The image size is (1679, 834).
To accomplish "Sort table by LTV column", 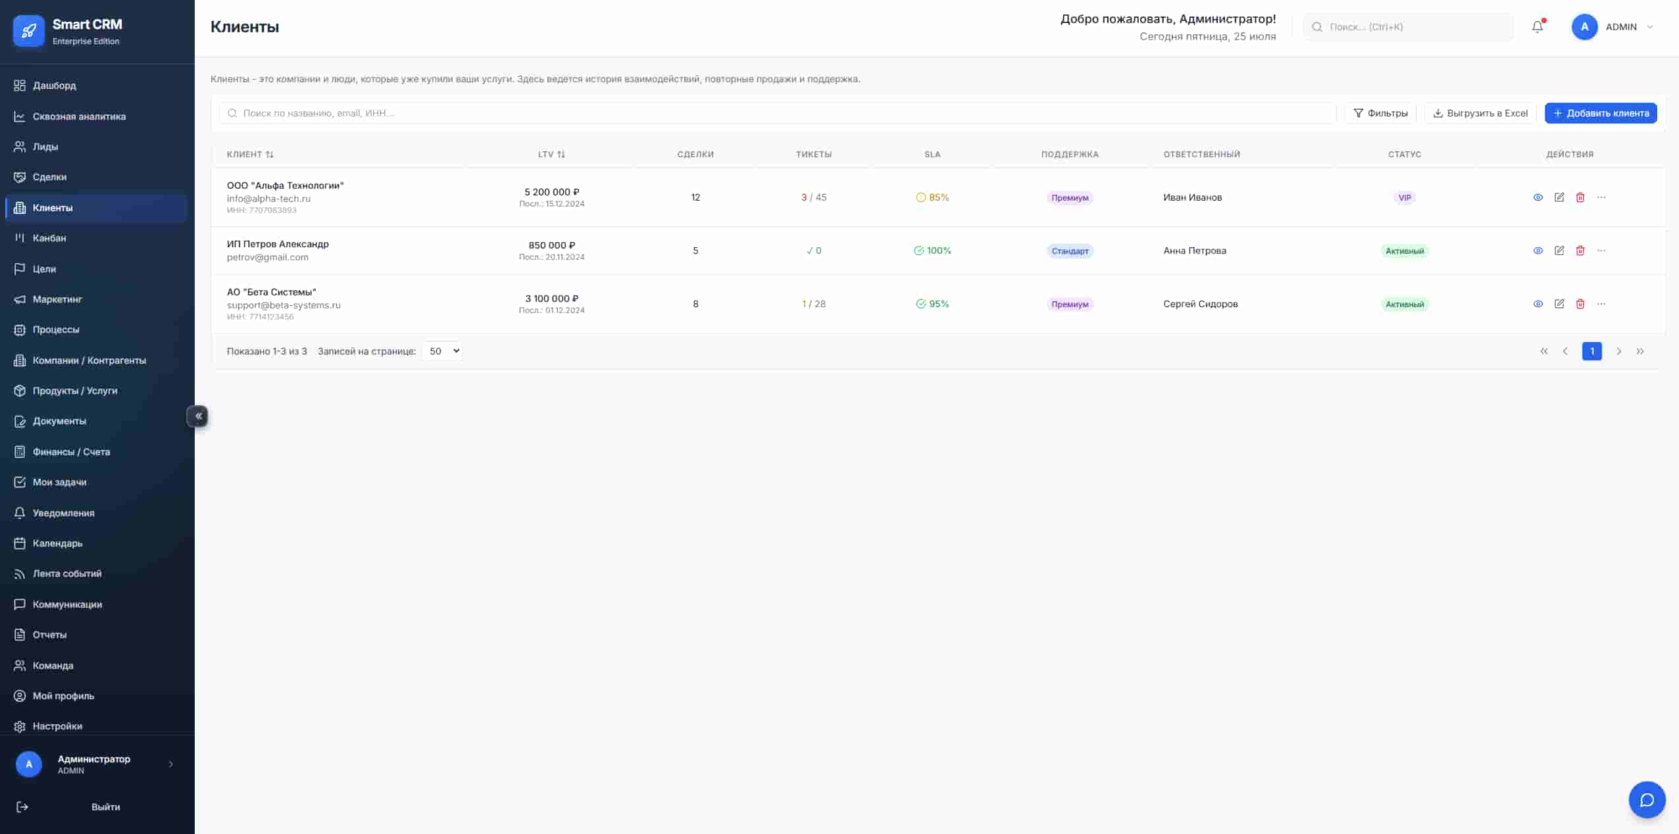I will (551, 155).
